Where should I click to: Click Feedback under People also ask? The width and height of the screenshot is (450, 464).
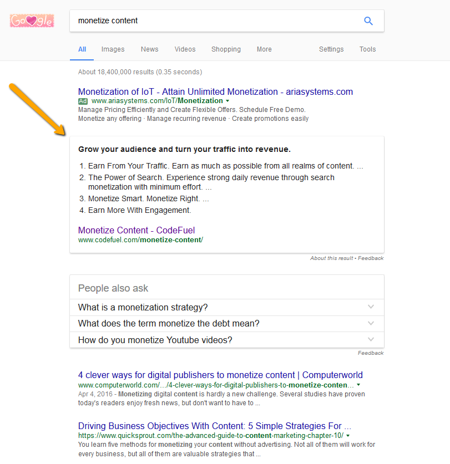(371, 353)
